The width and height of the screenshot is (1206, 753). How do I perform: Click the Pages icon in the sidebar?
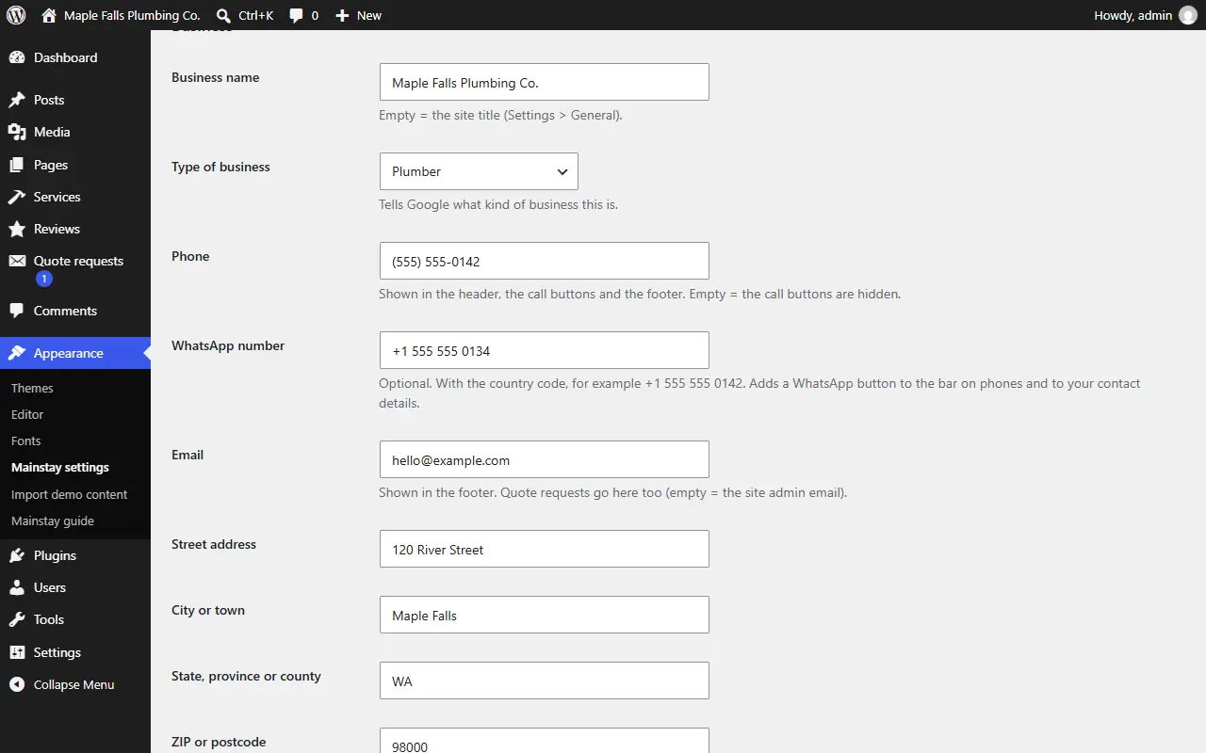tap(17, 165)
